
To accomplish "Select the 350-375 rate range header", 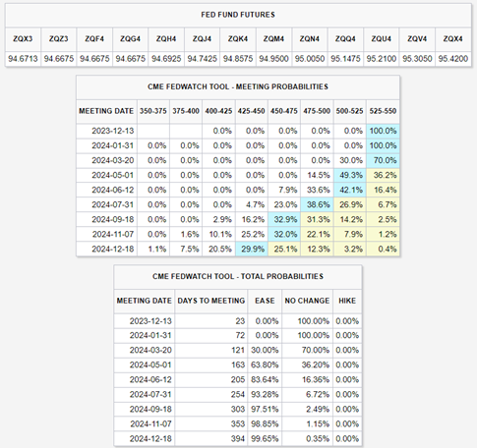I will (153, 111).
